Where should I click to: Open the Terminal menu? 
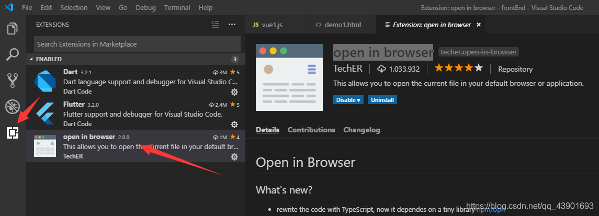click(x=177, y=7)
